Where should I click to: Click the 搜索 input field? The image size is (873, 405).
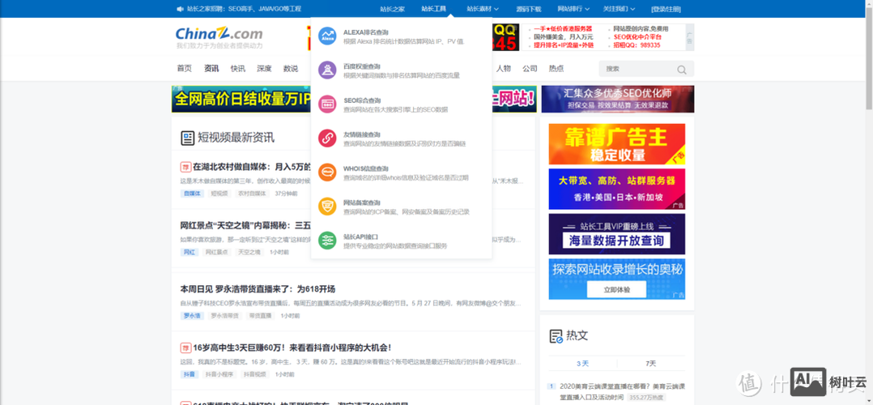[x=639, y=69]
